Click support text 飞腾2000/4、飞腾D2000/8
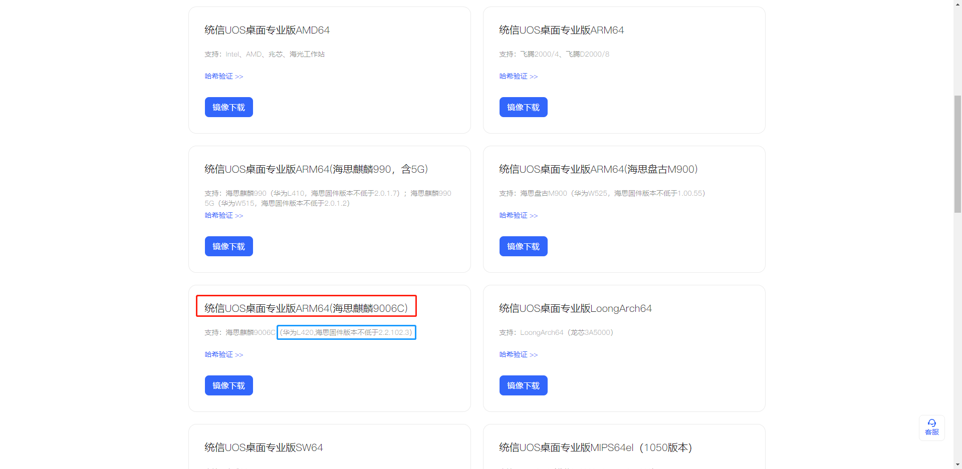Image resolution: width=962 pixels, height=469 pixels. click(565, 54)
